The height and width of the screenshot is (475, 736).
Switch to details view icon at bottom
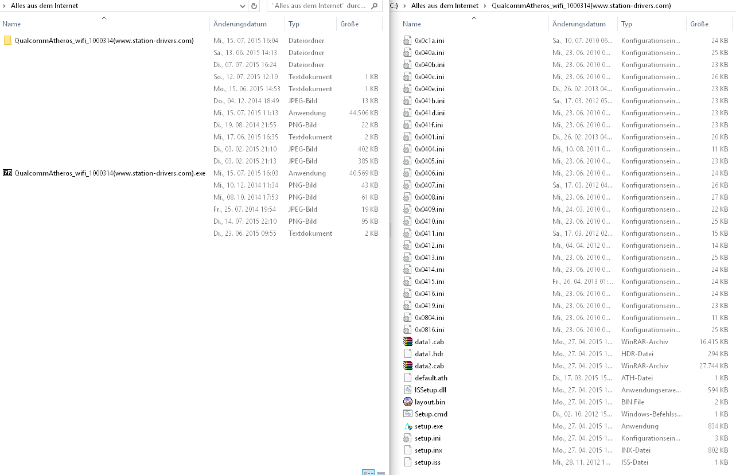368,472
